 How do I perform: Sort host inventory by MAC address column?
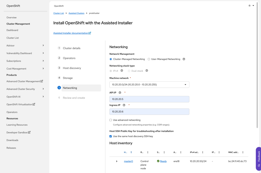[x=243, y=152]
